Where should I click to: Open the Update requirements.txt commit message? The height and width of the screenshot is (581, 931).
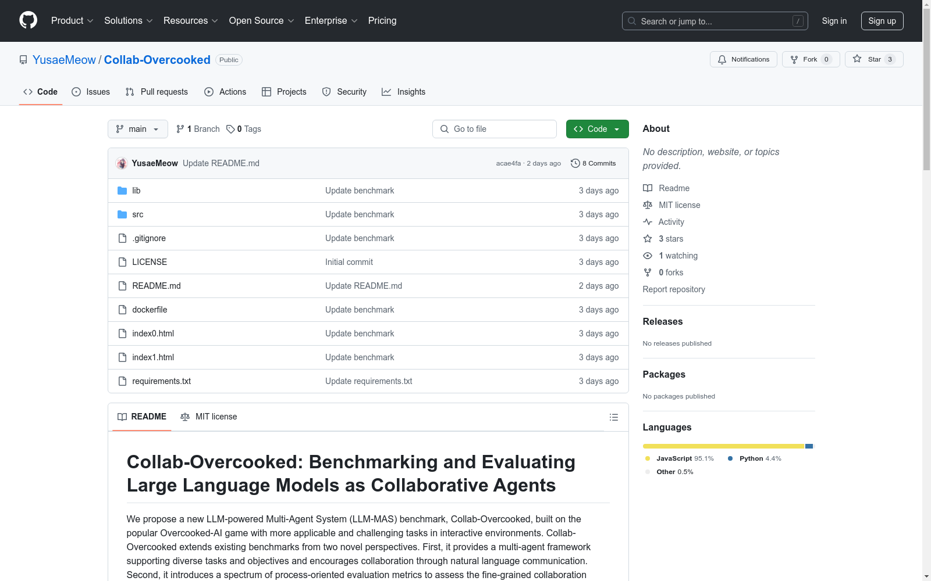point(369,381)
